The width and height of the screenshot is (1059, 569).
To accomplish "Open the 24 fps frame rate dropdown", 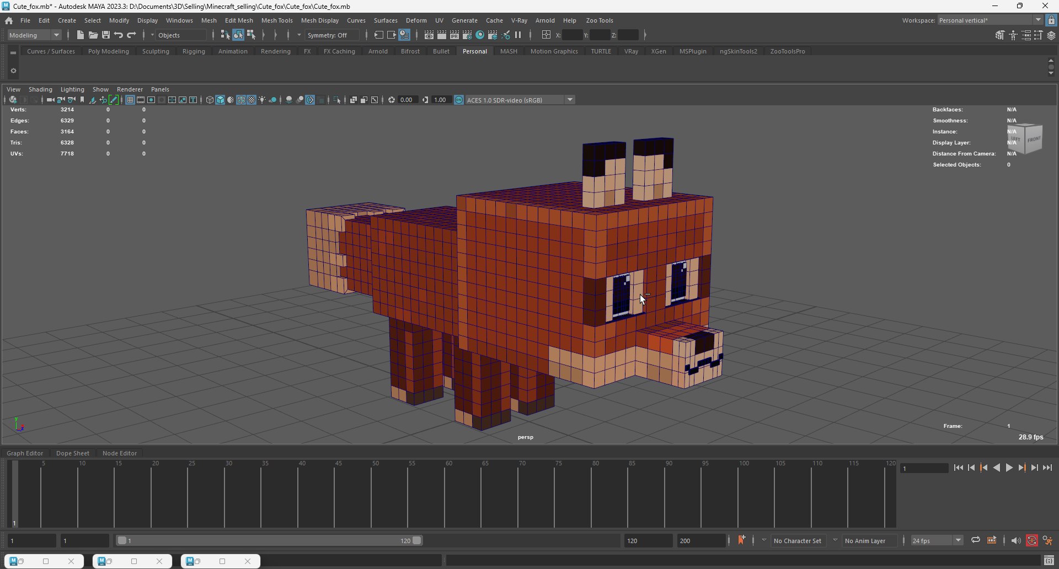I will pyautogui.click(x=937, y=540).
